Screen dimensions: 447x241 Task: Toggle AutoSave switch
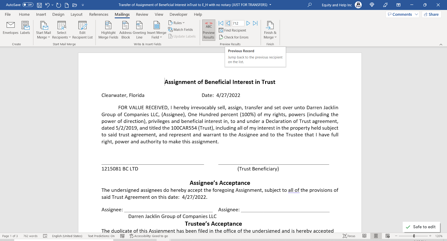pyautogui.click(x=28, y=5)
